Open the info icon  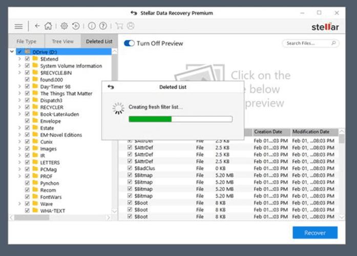click(92, 26)
